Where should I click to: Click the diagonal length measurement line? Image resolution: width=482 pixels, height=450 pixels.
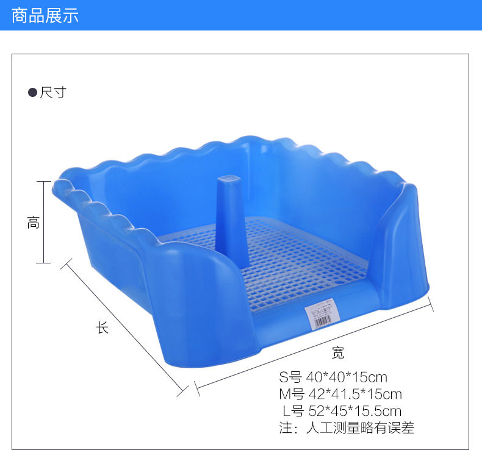coord(124,327)
